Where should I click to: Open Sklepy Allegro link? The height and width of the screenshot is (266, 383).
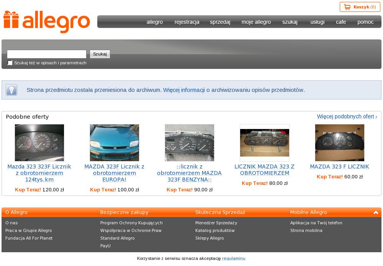(210, 238)
